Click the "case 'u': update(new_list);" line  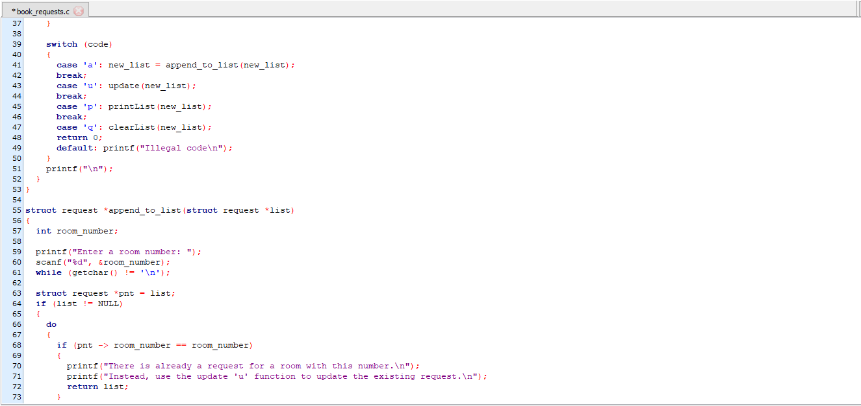(x=126, y=86)
